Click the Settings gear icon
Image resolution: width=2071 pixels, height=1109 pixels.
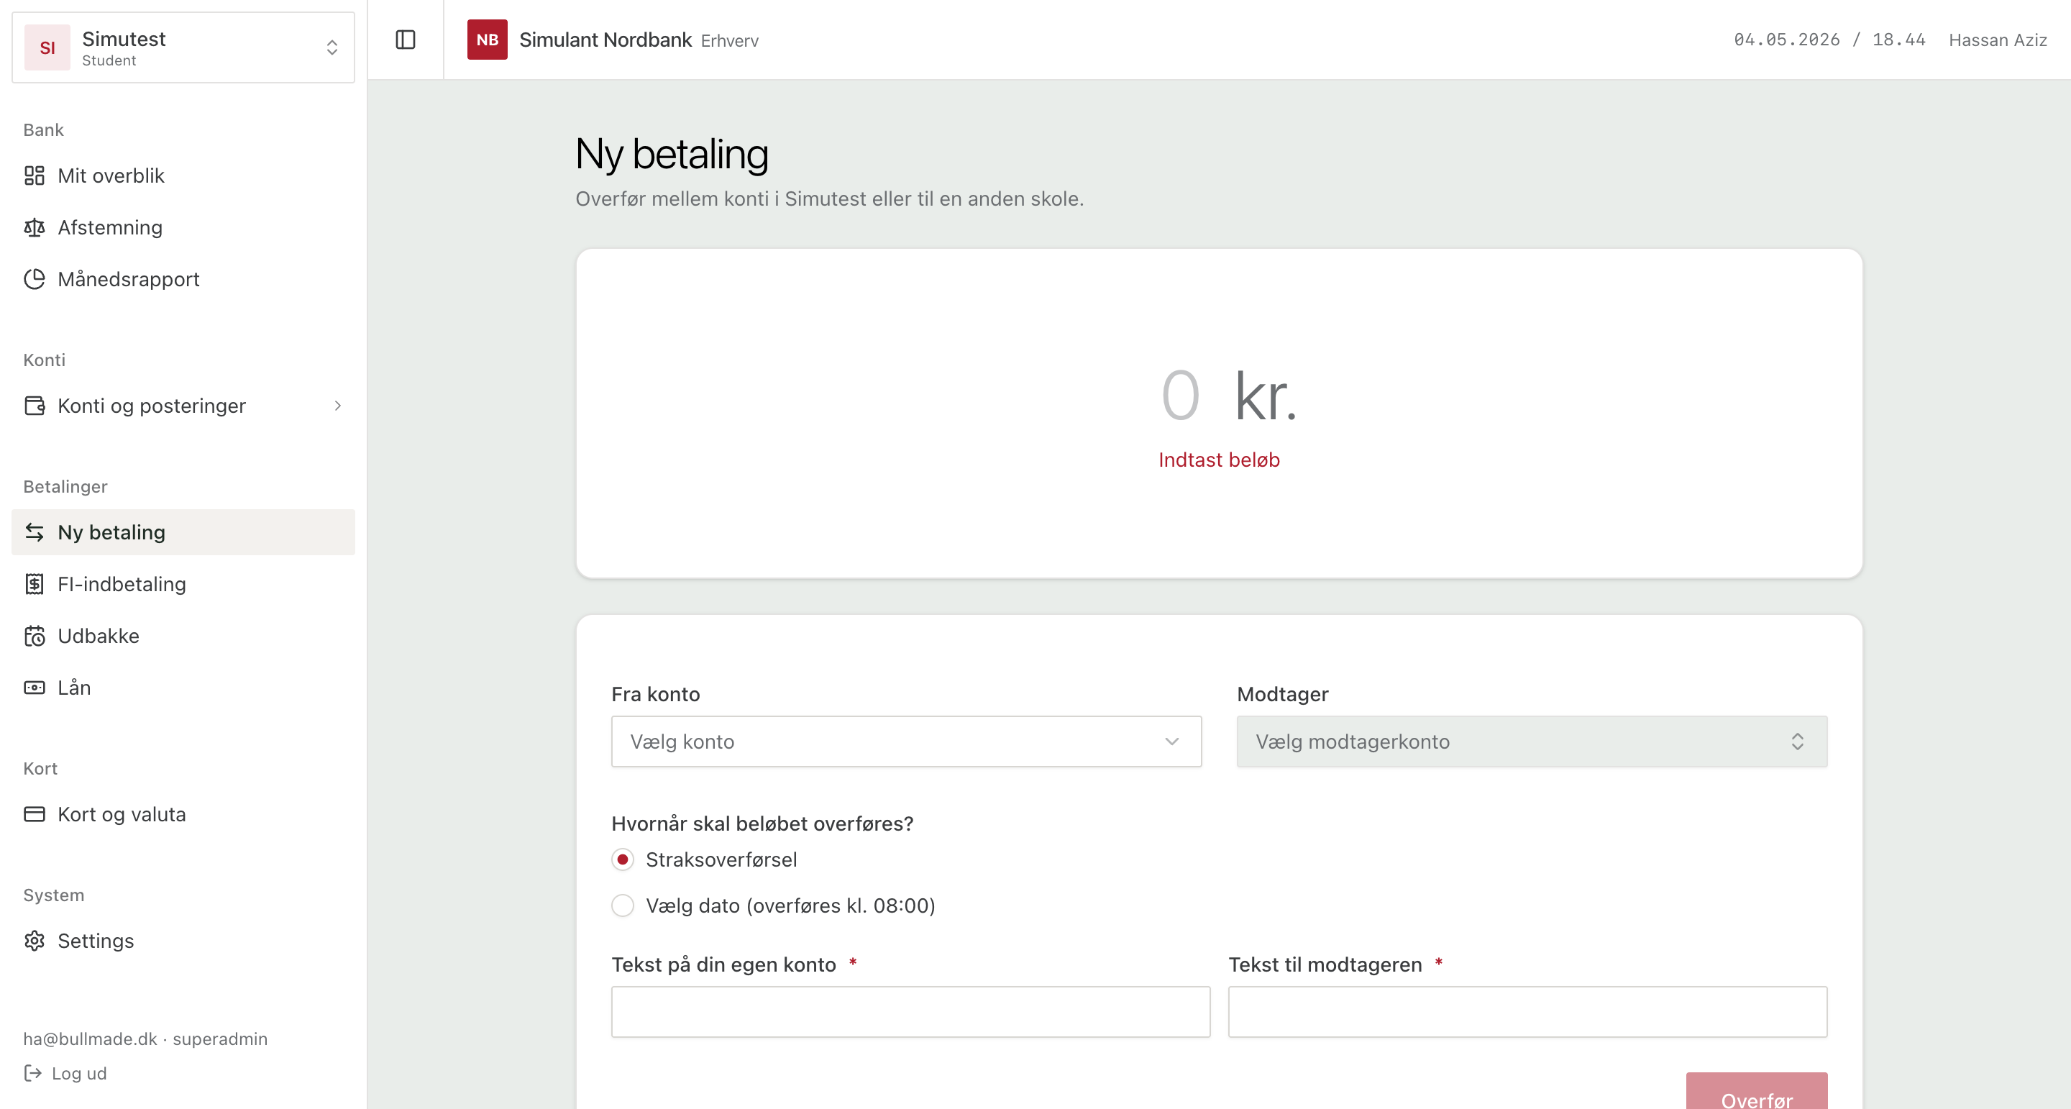[x=34, y=940]
